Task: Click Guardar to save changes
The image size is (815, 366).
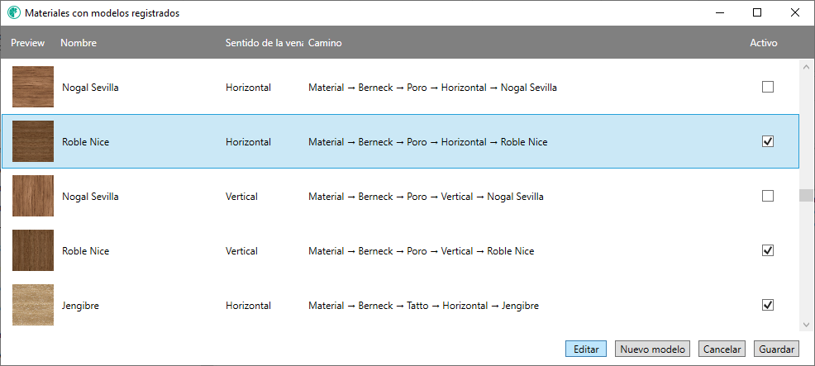Action: click(776, 349)
